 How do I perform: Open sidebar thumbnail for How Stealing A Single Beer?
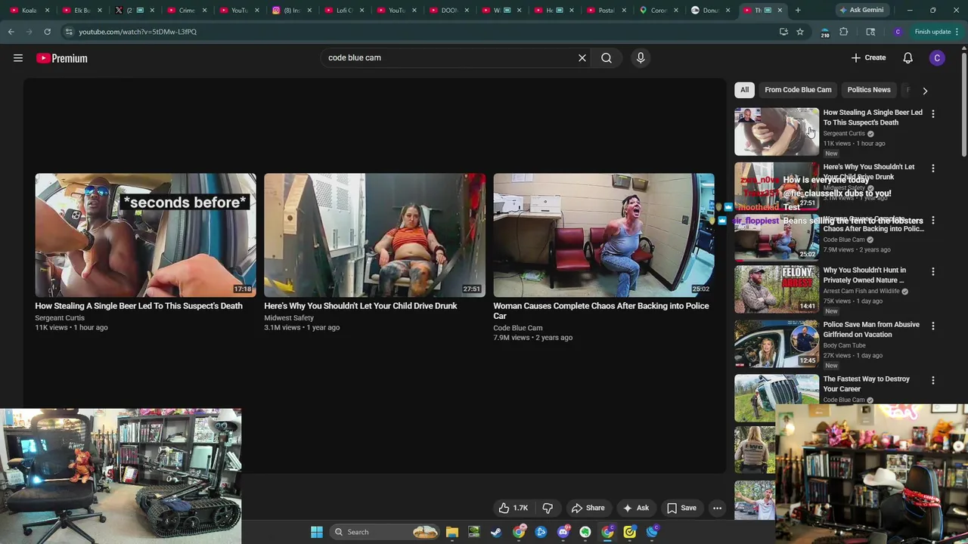coord(777,131)
